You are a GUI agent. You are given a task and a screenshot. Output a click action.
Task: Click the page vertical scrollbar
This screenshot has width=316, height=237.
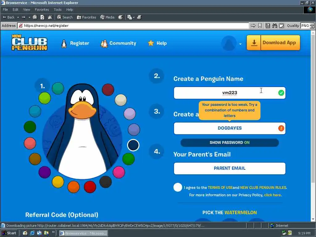tap(313, 126)
